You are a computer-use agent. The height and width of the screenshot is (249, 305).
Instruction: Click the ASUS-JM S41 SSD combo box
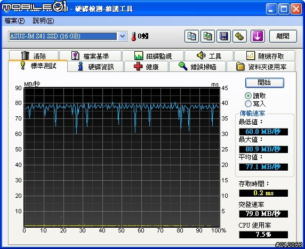pyautogui.click(x=68, y=36)
